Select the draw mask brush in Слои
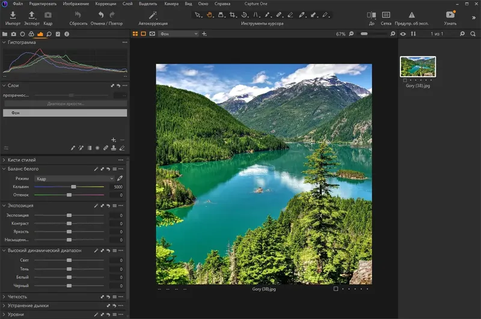Image resolution: width=481 pixels, height=319 pixels. tap(73, 148)
